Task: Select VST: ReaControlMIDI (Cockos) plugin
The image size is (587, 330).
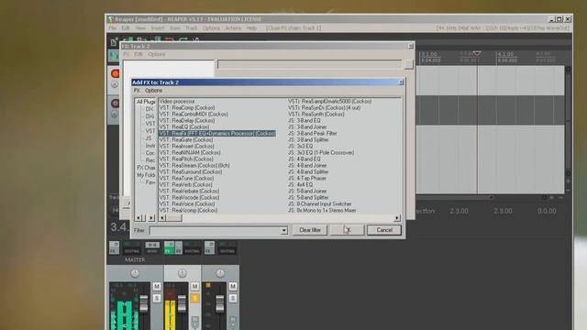Action: click(x=194, y=114)
